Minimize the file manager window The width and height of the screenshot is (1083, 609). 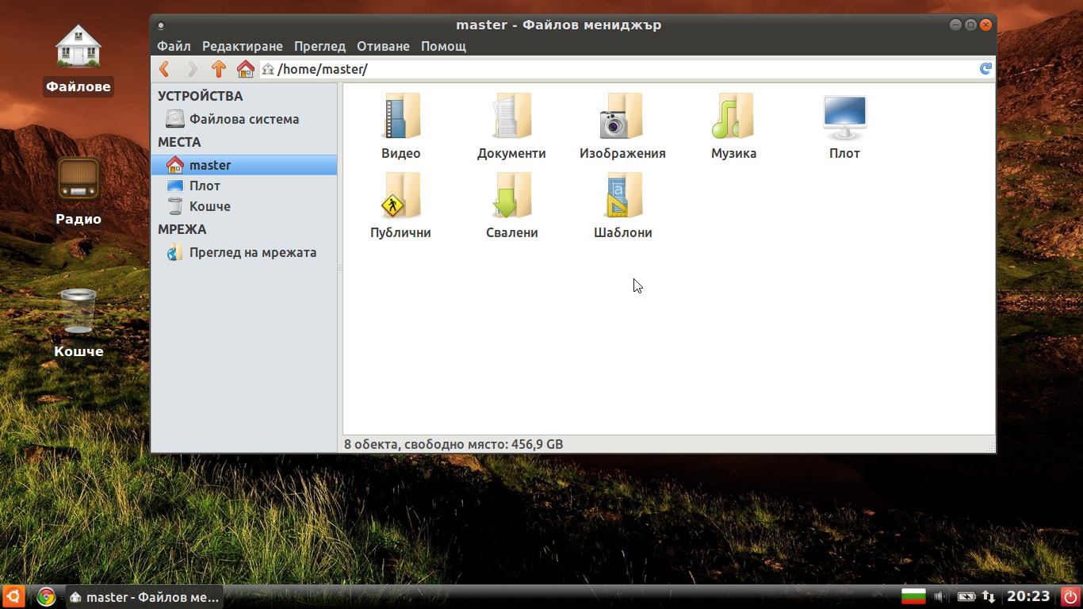(x=956, y=25)
